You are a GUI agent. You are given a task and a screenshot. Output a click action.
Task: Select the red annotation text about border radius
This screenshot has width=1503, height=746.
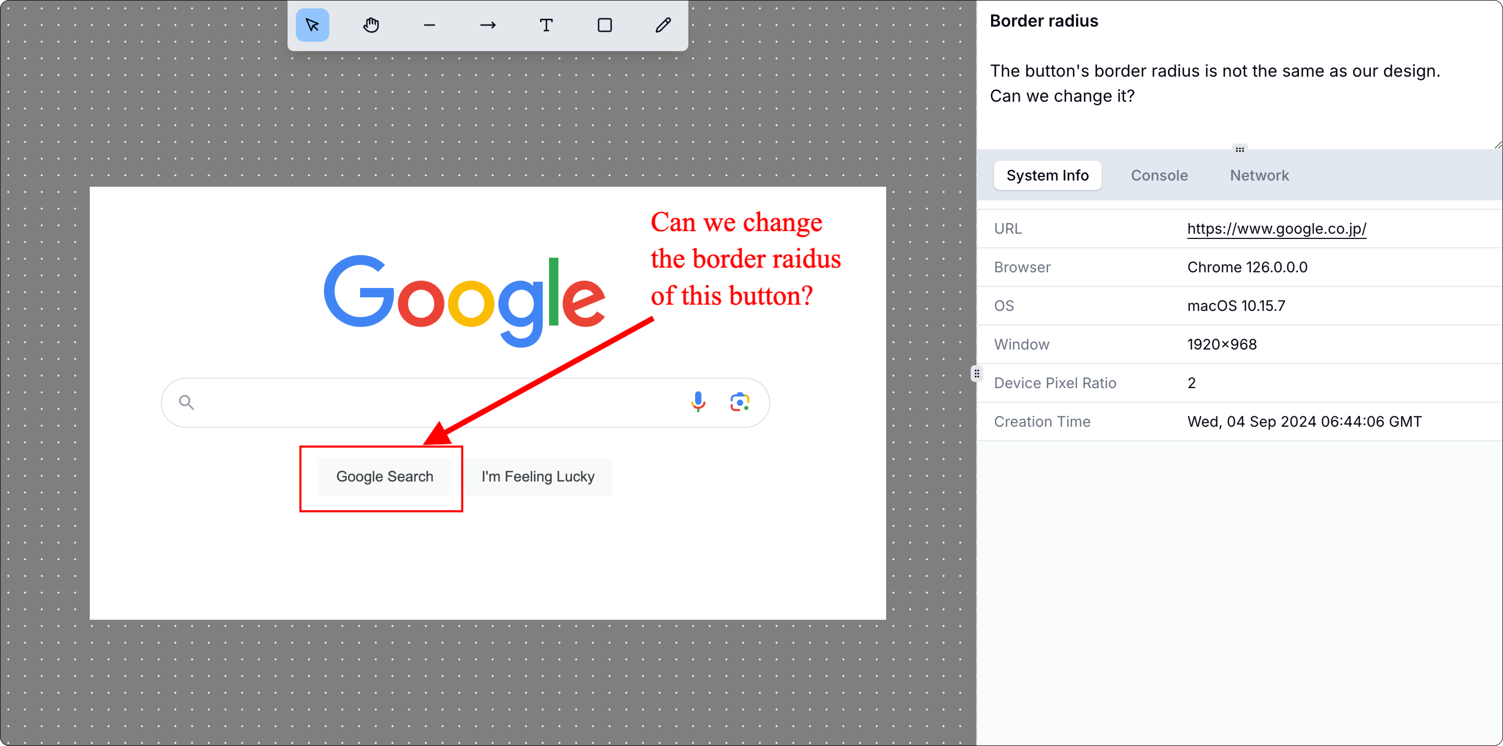(x=746, y=259)
